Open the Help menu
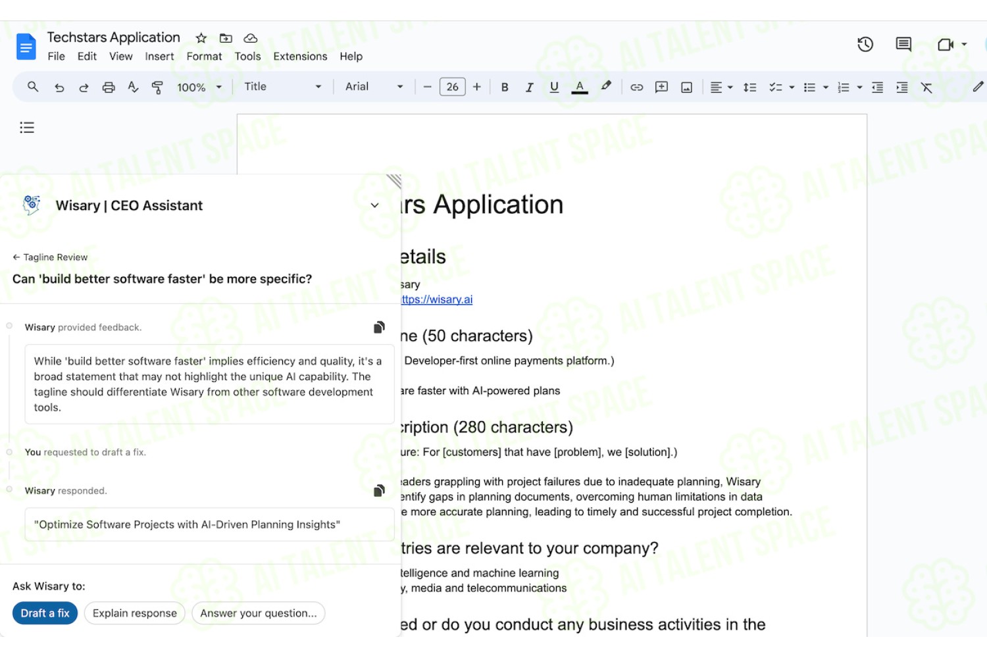 [x=351, y=57]
